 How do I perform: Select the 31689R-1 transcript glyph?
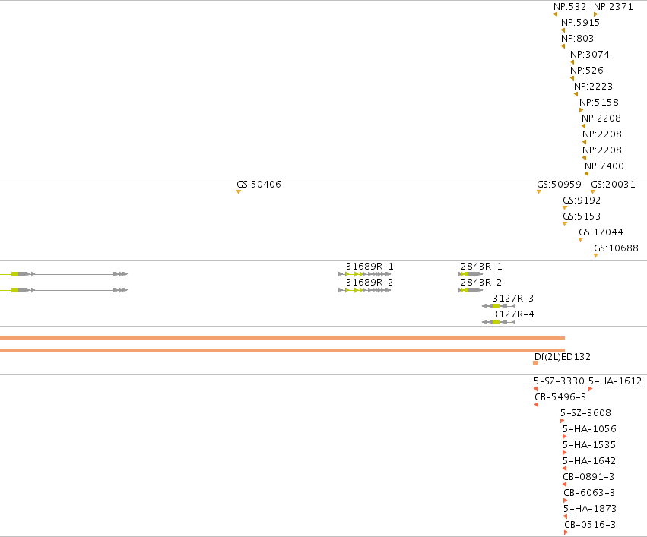point(364,274)
